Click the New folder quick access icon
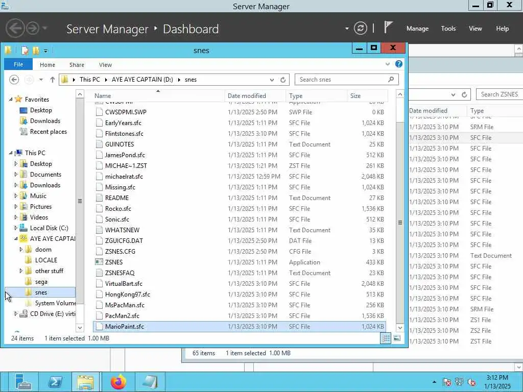This screenshot has width=523, height=392. click(35, 51)
